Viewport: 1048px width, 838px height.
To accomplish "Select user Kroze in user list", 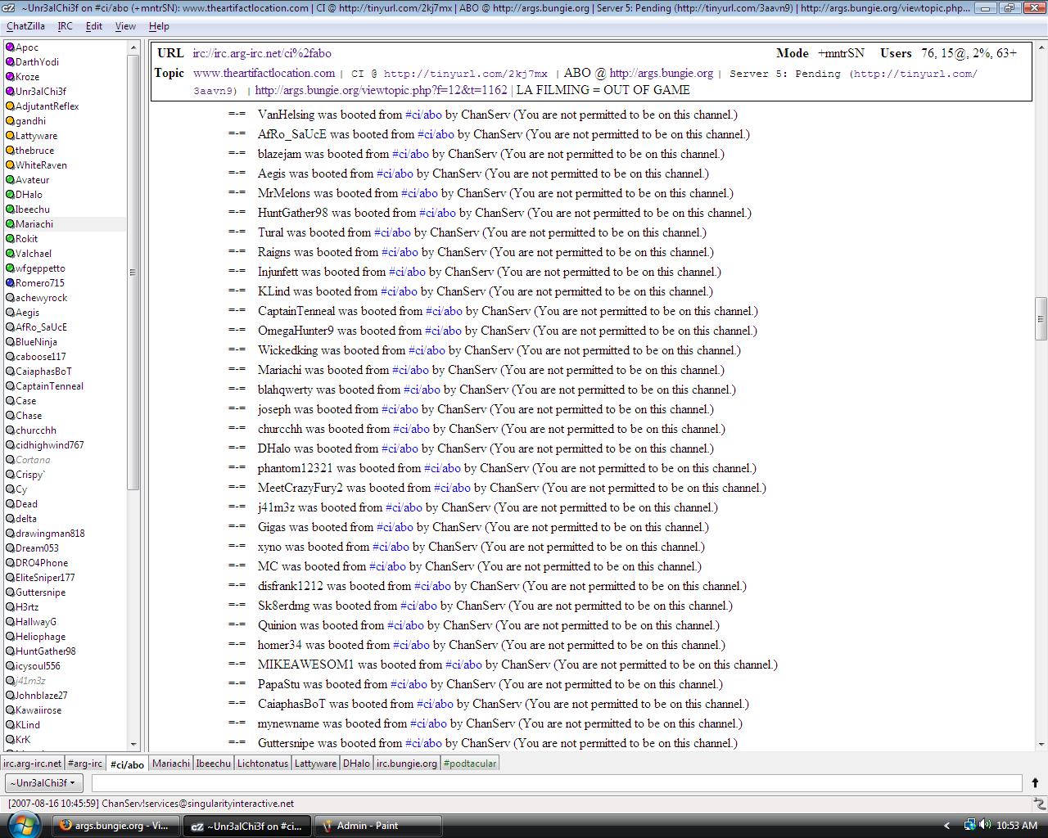I will 27,77.
